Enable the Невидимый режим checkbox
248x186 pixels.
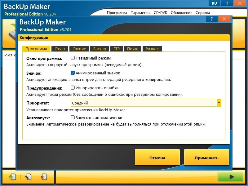coord(73,58)
